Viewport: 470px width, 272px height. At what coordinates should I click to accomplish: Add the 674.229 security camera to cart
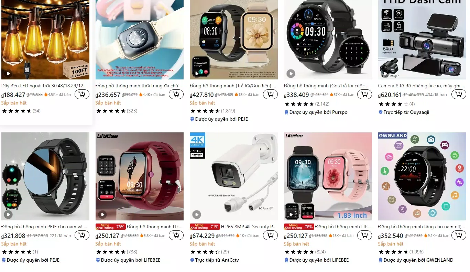(x=270, y=235)
